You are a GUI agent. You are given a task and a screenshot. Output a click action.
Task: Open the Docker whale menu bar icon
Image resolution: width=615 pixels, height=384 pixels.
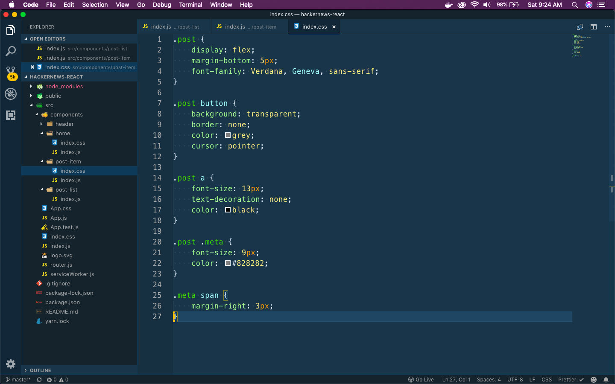pos(448,5)
